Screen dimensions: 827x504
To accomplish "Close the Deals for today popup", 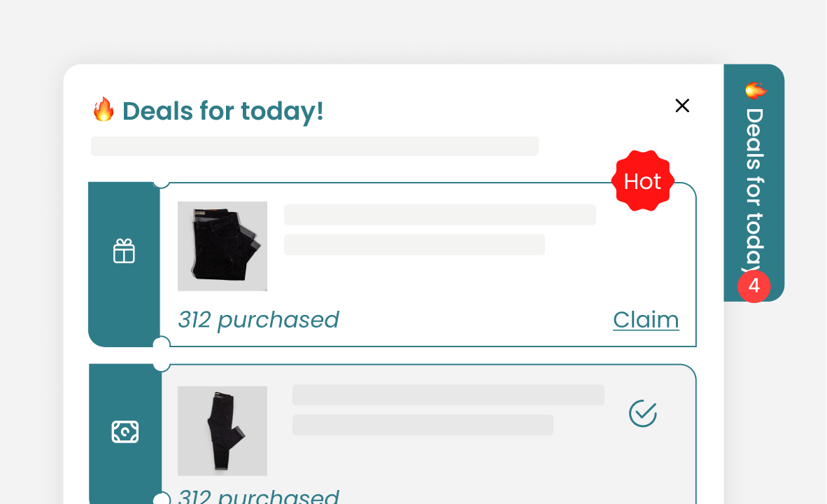I will (x=682, y=106).
